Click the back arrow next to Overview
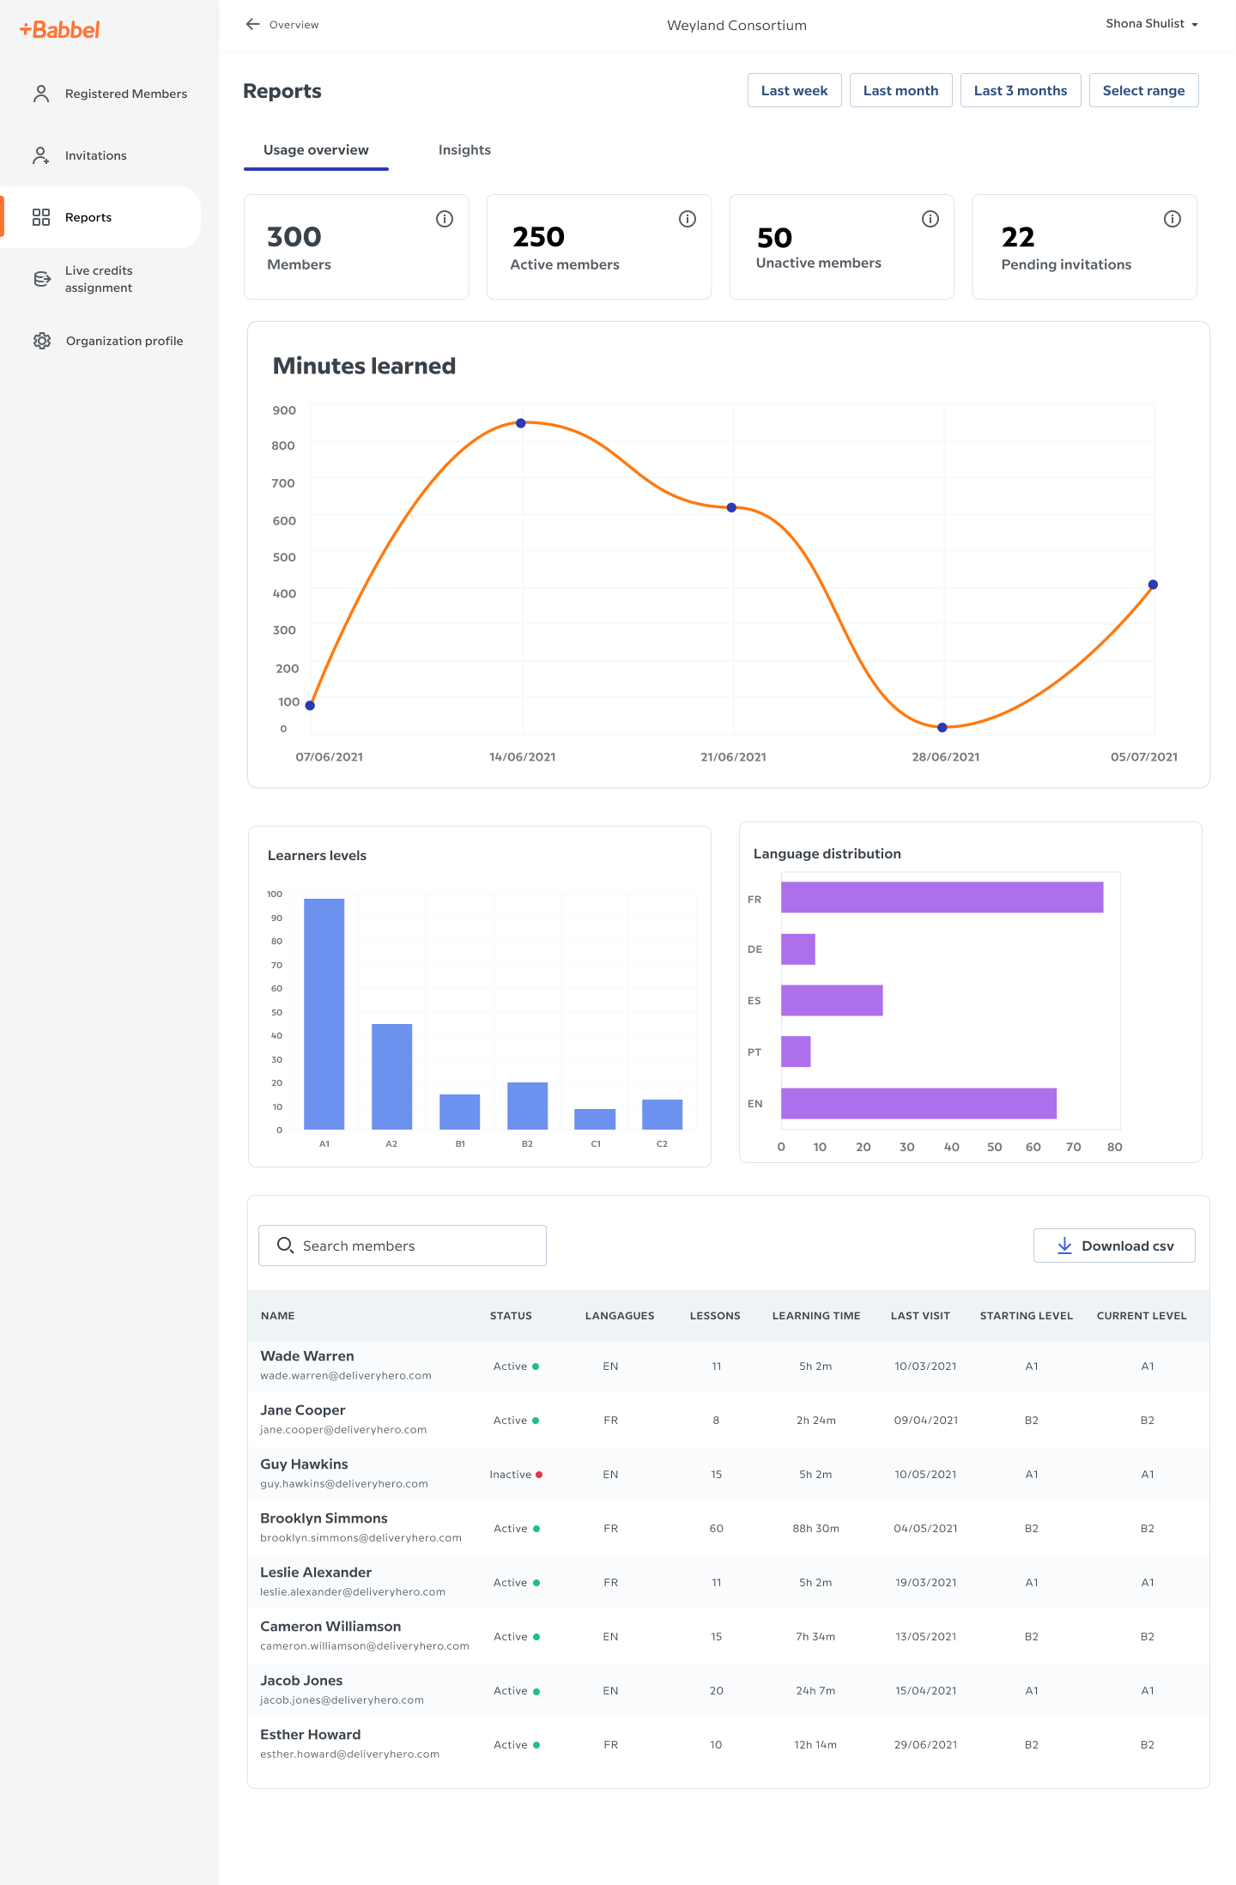 pyautogui.click(x=252, y=24)
